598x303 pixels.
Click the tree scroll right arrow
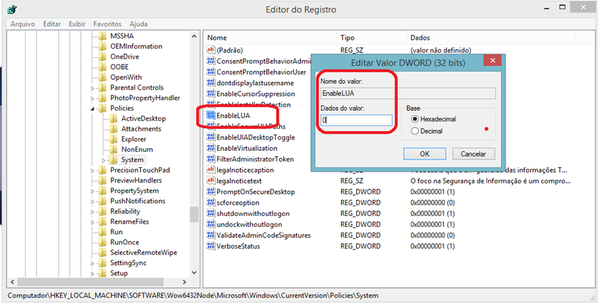(x=184, y=282)
